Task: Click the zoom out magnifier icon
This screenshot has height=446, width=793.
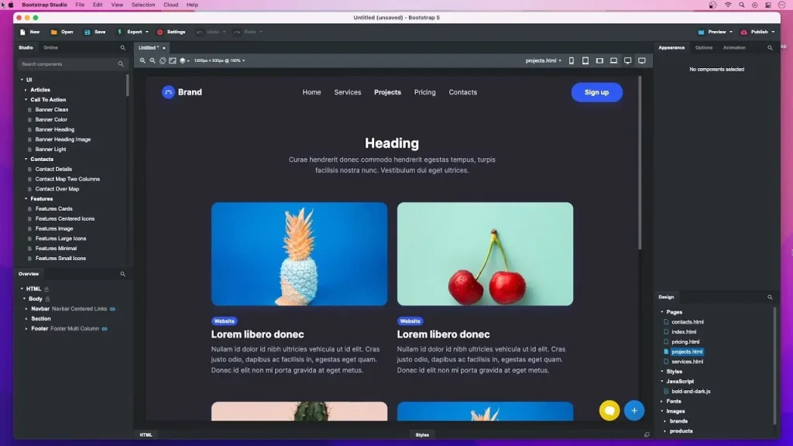Action: pos(153,60)
